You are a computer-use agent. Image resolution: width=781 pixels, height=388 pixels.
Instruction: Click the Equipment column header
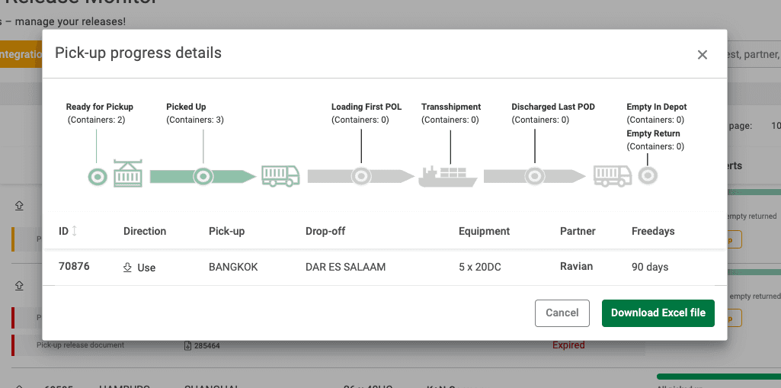pyautogui.click(x=484, y=231)
